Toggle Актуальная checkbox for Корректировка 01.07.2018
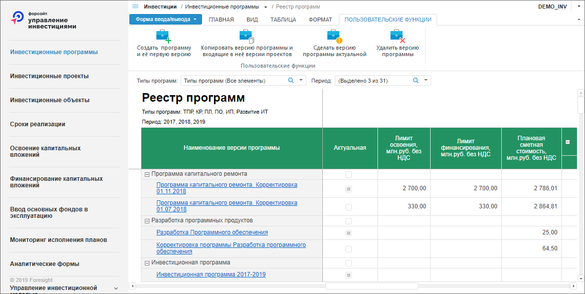The width and height of the screenshot is (585, 294). (x=348, y=207)
